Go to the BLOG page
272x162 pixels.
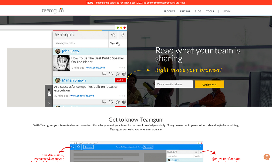pyautogui.click(x=198, y=11)
